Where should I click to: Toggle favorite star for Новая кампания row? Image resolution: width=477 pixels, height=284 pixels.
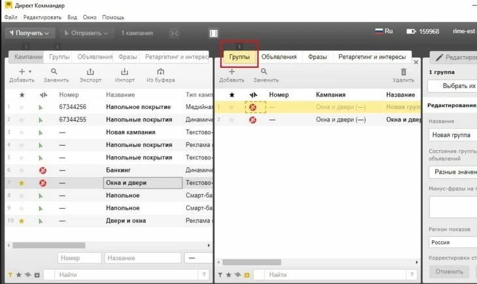click(22, 133)
